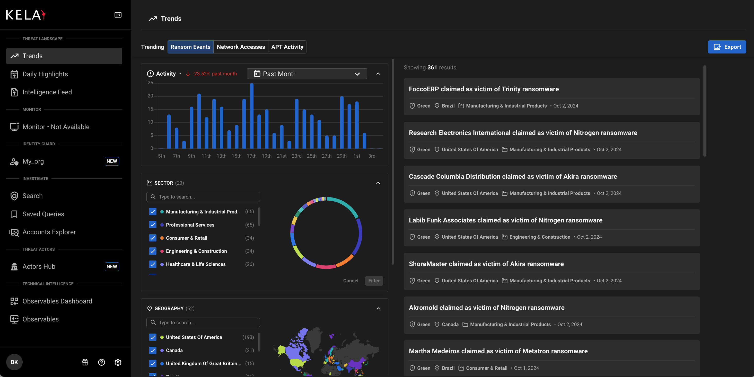Image resolution: width=754 pixels, height=377 pixels.
Task: Uncheck Manufacturing & Industrial Products sector
Action: click(x=153, y=211)
